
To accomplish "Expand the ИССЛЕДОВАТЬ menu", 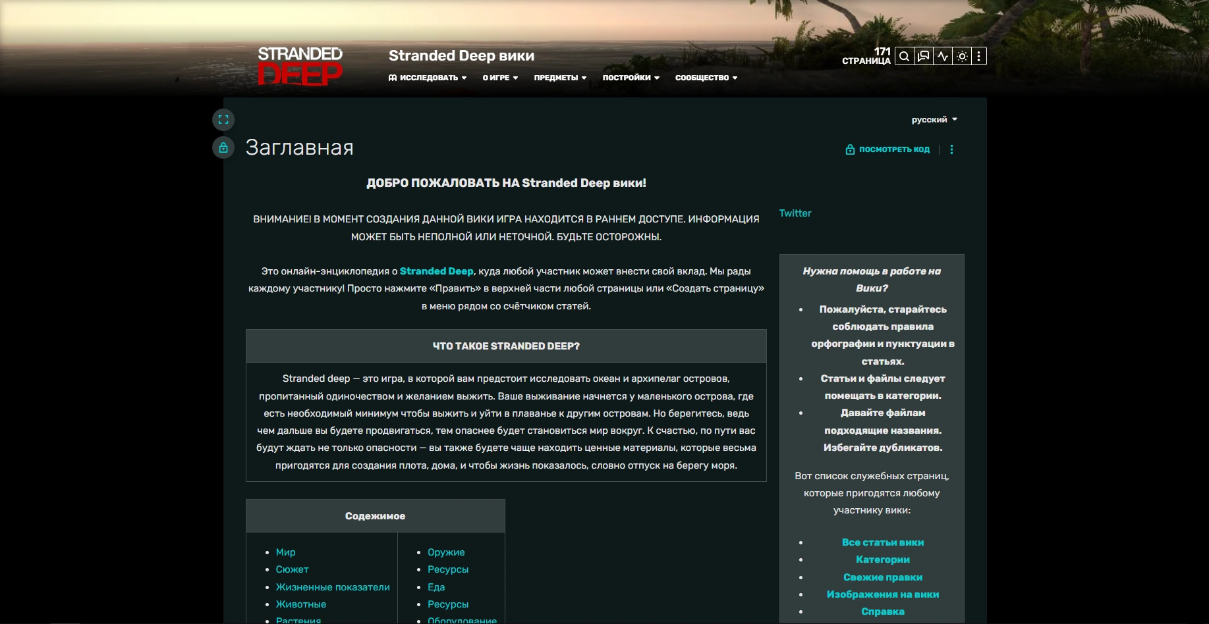I will (428, 78).
